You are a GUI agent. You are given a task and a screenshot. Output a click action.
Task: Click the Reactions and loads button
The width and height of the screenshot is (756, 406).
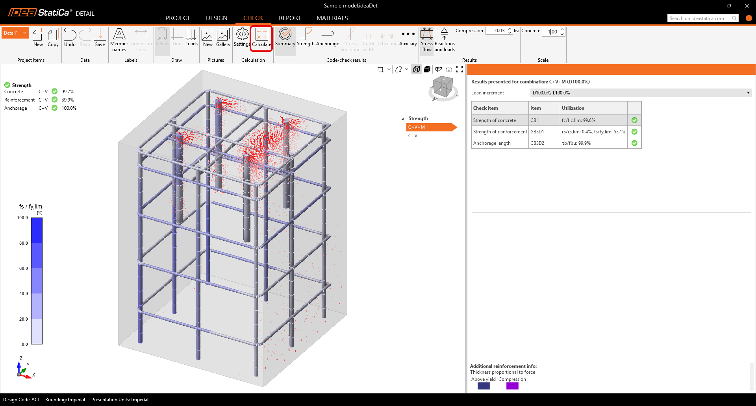click(x=444, y=39)
